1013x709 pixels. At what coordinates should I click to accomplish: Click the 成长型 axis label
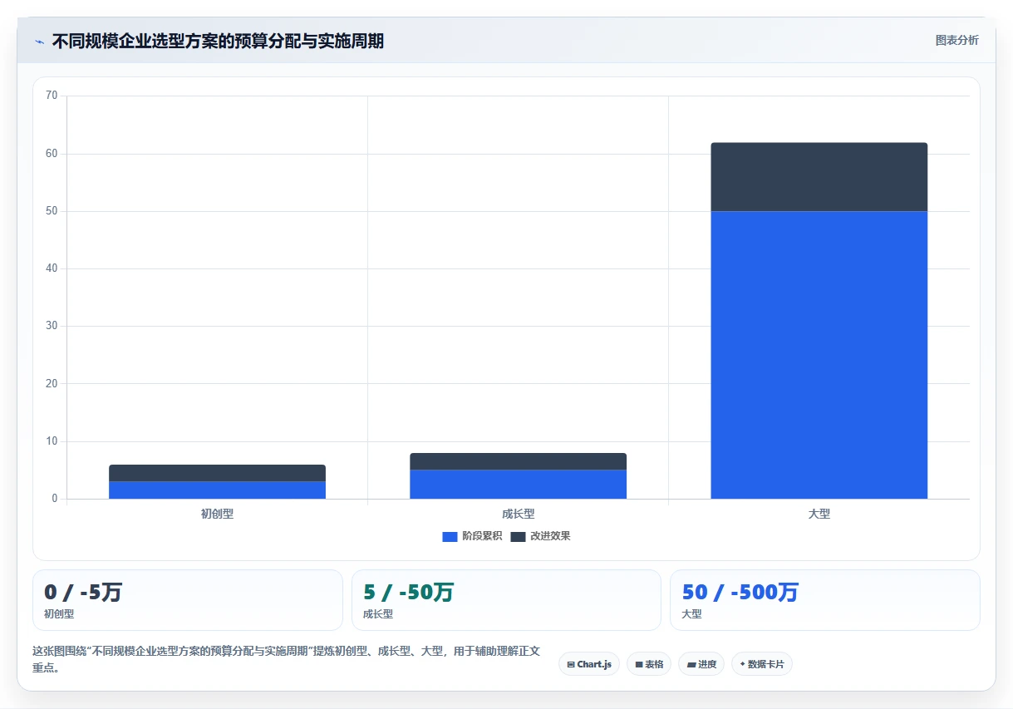pos(518,514)
